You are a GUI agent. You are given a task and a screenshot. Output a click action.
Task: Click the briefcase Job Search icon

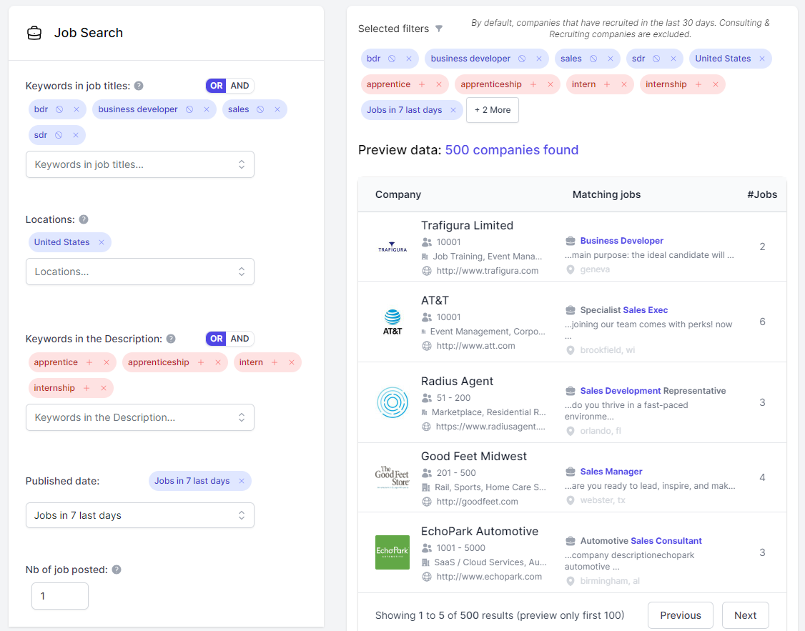tap(34, 33)
